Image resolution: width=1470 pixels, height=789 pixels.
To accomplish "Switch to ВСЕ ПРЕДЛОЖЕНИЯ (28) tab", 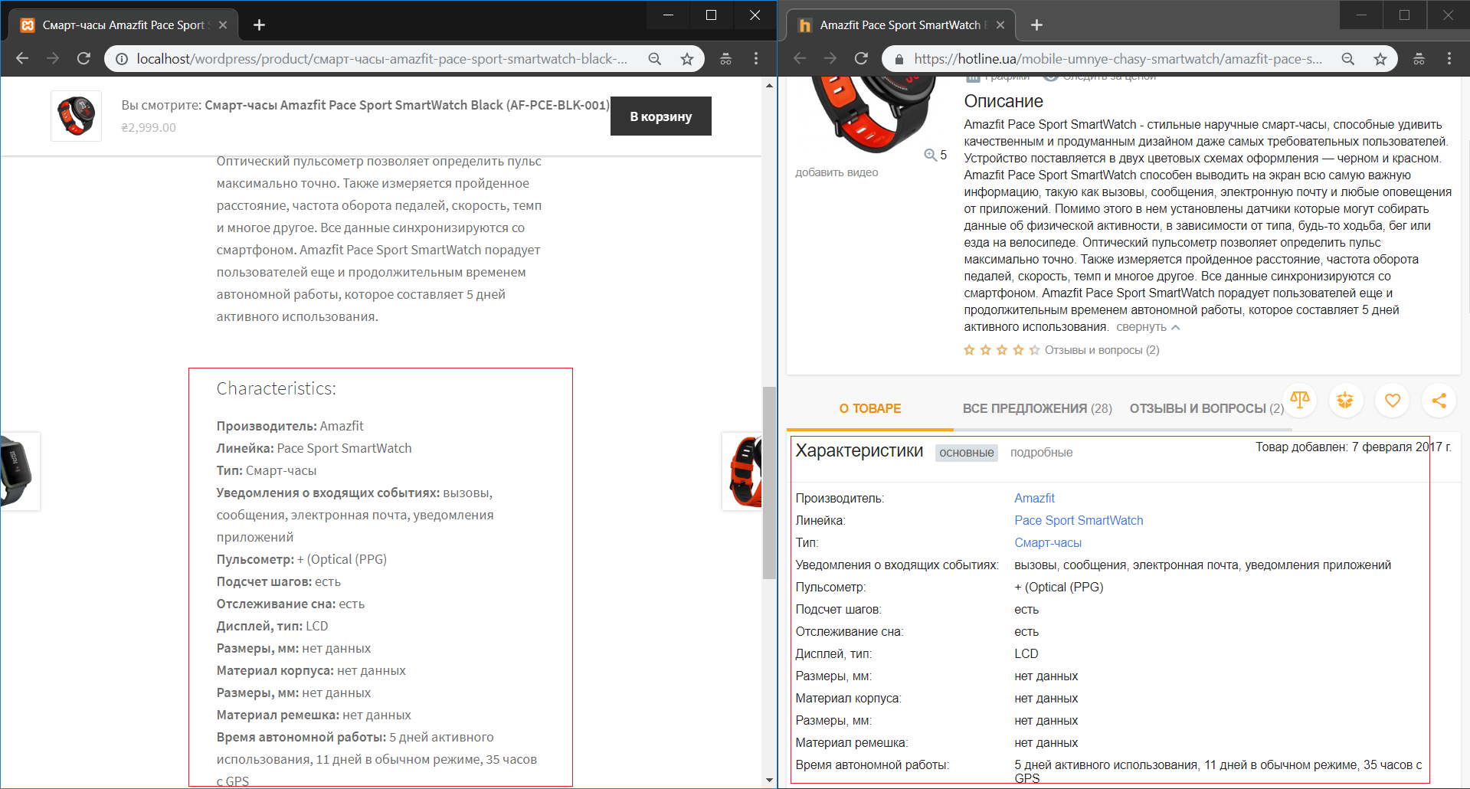I will point(1037,409).
